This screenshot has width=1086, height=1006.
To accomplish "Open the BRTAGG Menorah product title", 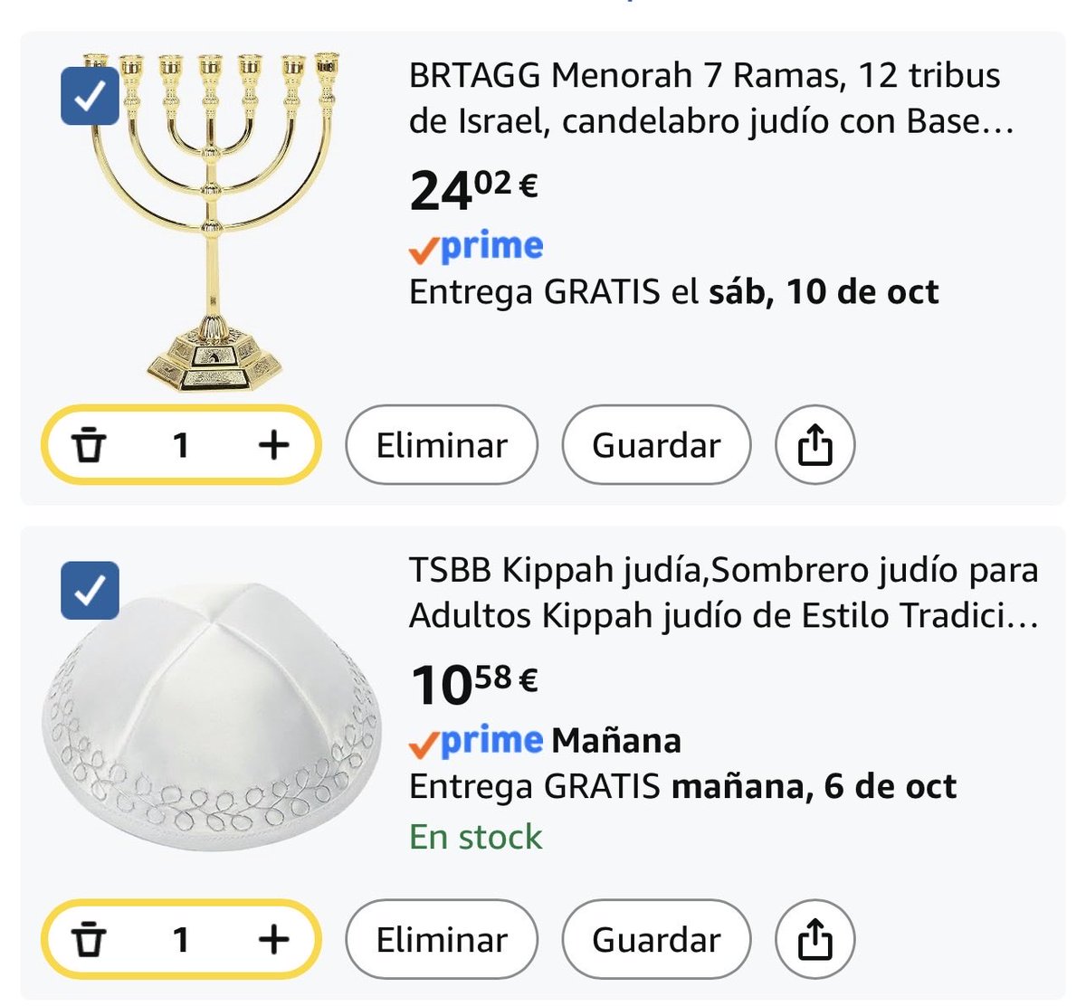I will coord(710,98).
